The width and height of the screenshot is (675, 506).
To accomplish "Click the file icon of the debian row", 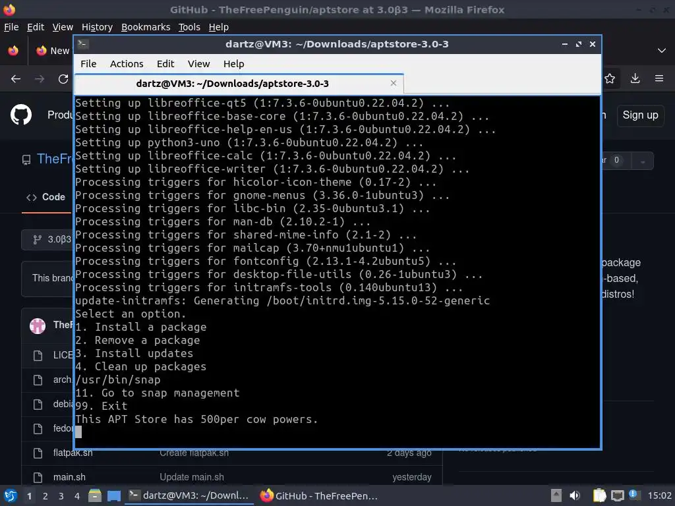I will click(x=38, y=405).
